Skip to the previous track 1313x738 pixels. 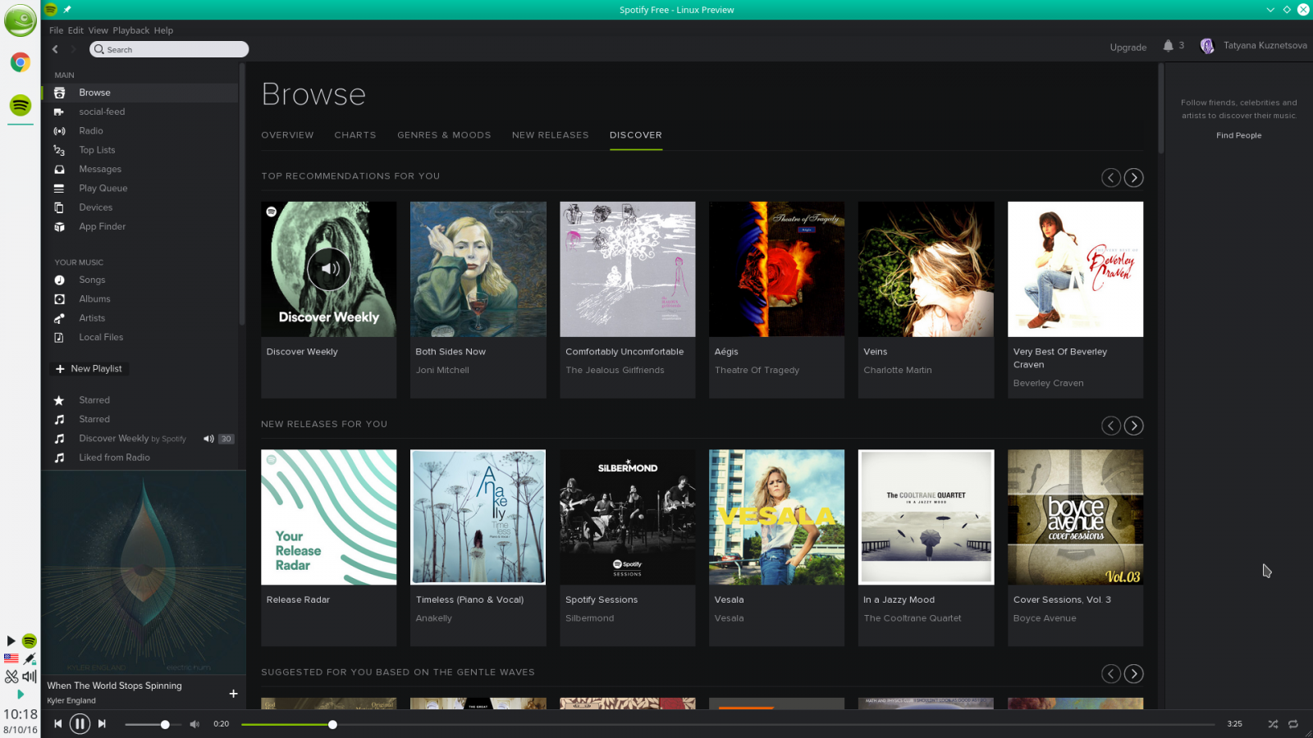(57, 724)
